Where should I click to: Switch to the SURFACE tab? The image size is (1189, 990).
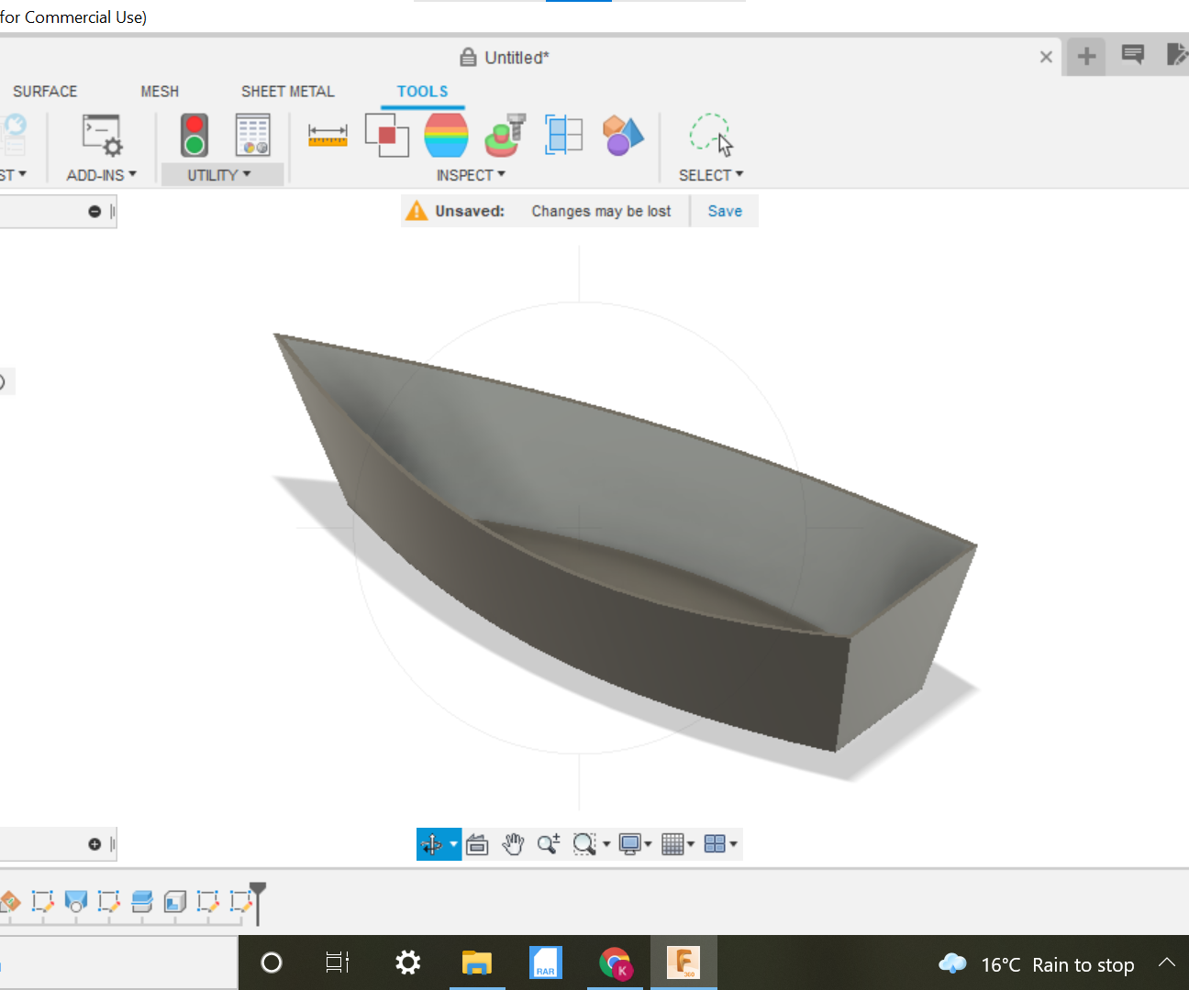point(44,91)
